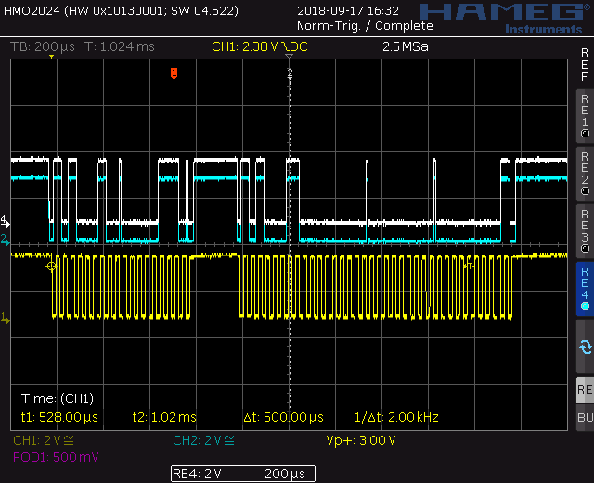This screenshot has height=483, width=594.
Task: Click the refresh arrows softkey
Action: point(585,346)
